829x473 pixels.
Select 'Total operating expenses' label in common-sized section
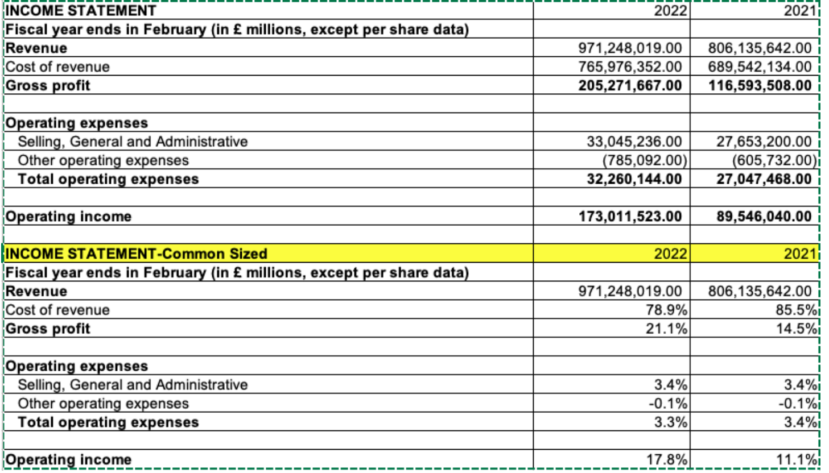[108, 422]
